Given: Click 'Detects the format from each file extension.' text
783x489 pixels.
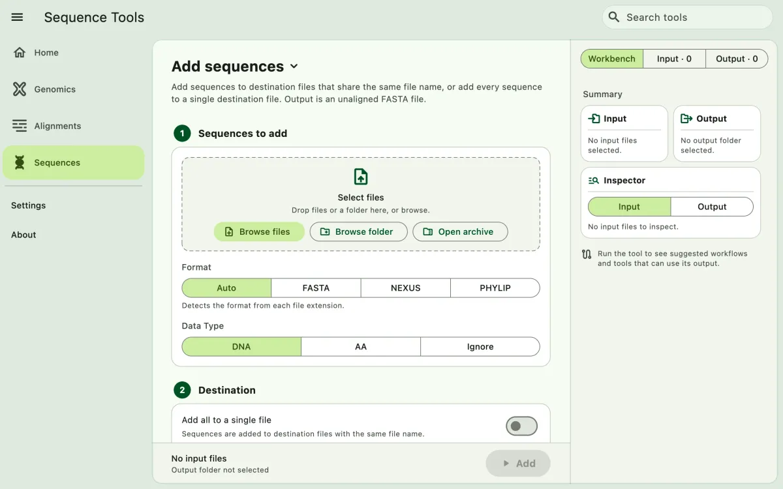Looking at the screenshot, I should pos(263,305).
